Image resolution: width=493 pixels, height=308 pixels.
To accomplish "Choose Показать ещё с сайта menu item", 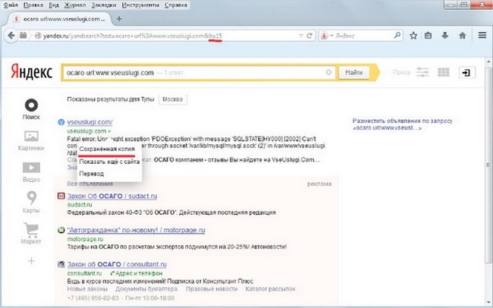I will tap(109, 162).
